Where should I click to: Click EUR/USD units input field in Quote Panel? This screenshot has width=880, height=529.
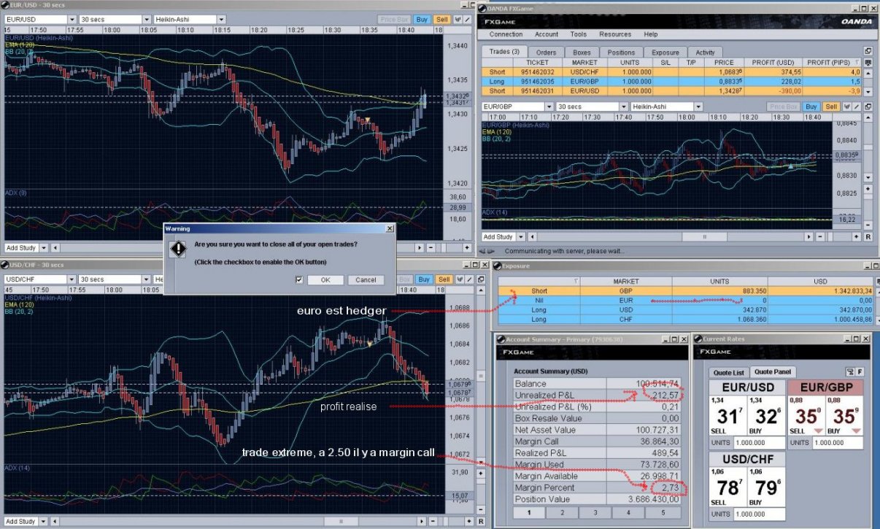pyautogui.click(x=760, y=443)
